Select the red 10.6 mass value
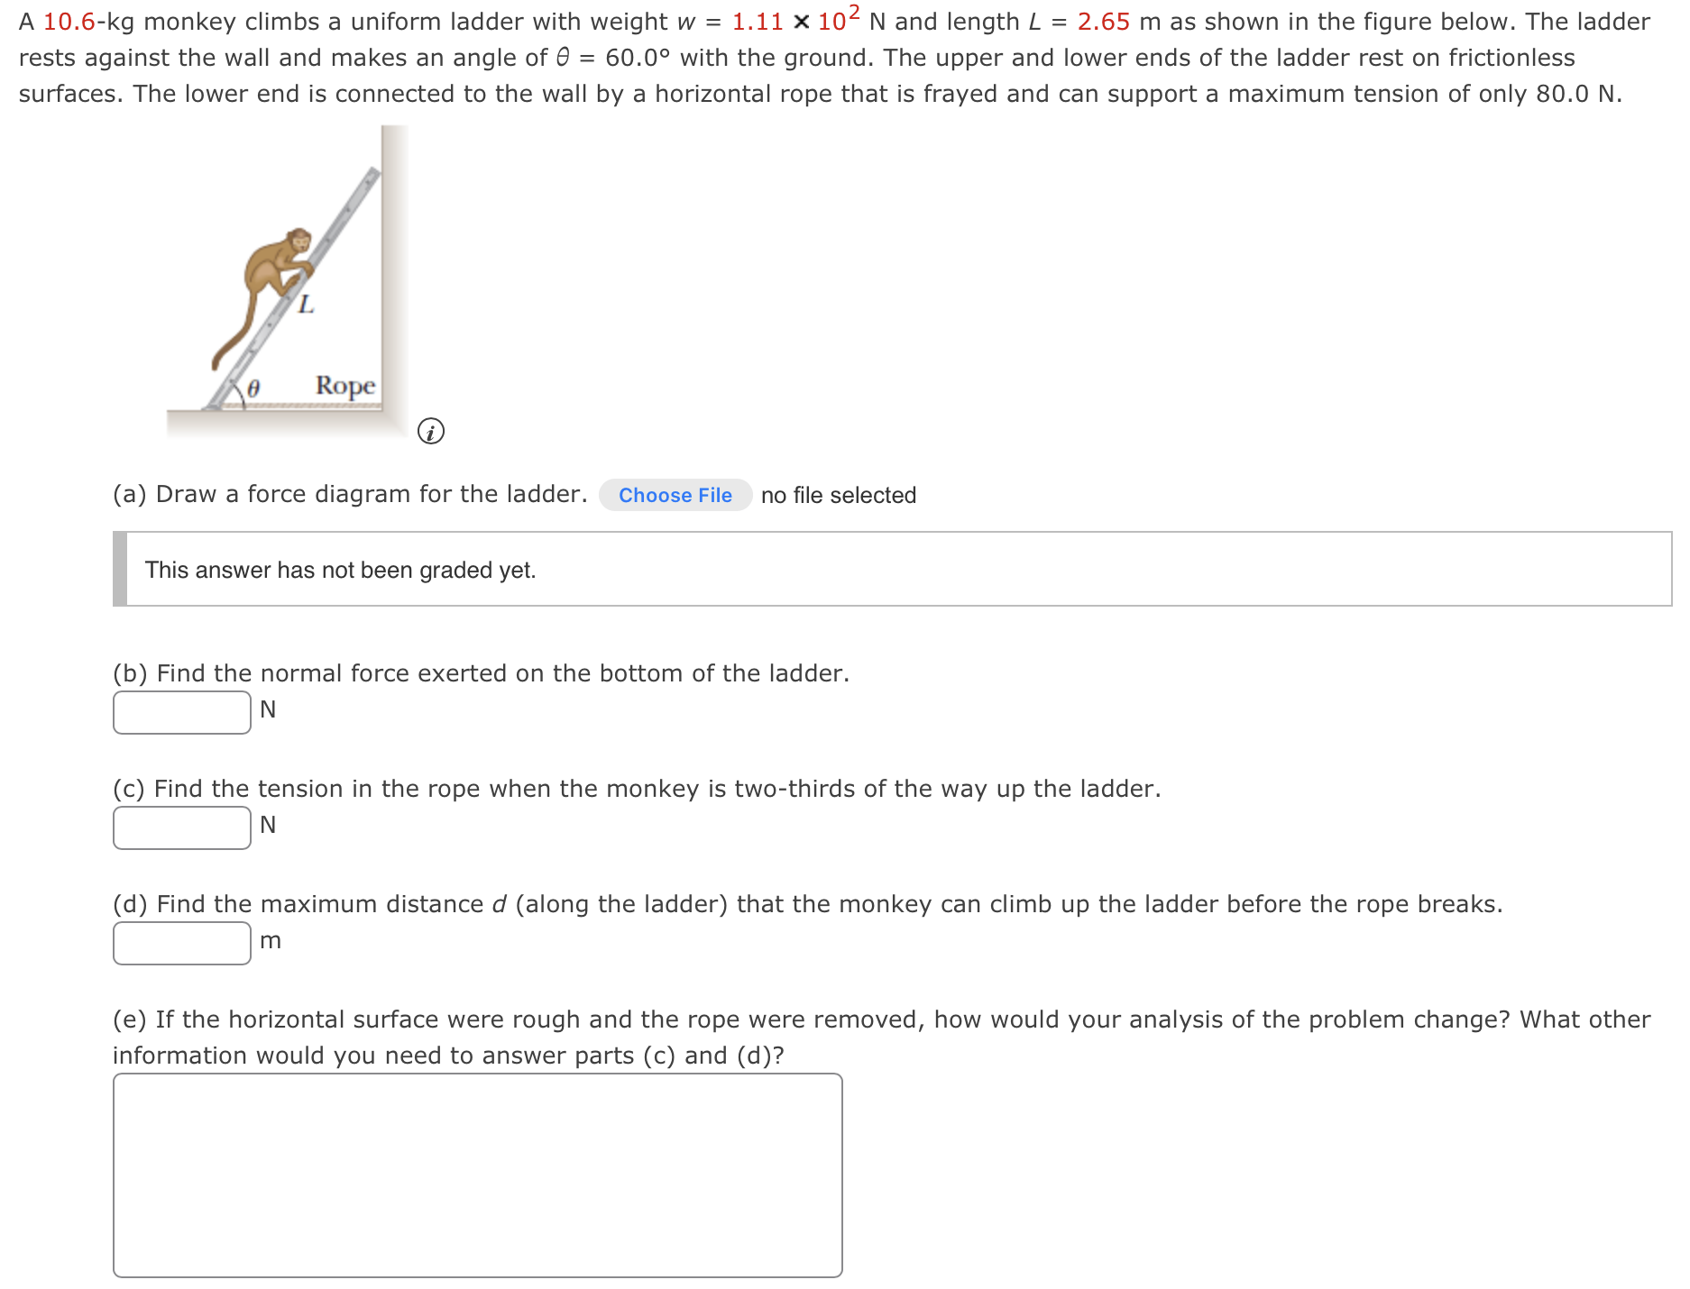The height and width of the screenshot is (1289, 1690). click(69, 22)
